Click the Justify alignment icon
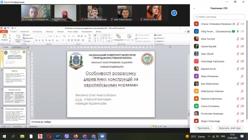Image resolution: width=248 pixels, height=140 pixels. (x=78, y=40)
